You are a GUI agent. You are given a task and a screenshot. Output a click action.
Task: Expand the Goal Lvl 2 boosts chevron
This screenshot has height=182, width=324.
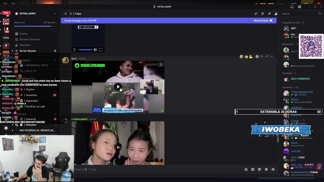(x=56, y=22)
